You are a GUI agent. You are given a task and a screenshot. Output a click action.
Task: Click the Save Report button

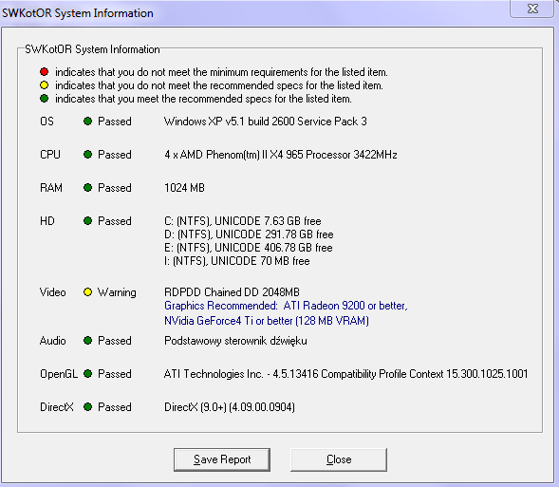(x=222, y=459)
